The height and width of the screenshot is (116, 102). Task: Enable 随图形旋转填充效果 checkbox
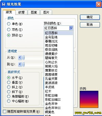pyautogui.click(x=5, y=112)
